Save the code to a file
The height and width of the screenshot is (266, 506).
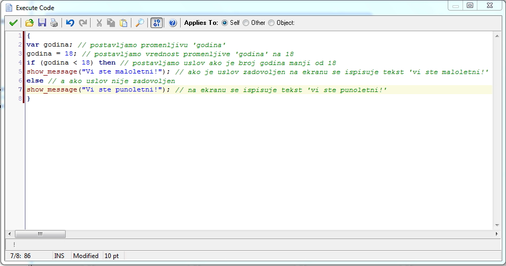pos(42,23)
